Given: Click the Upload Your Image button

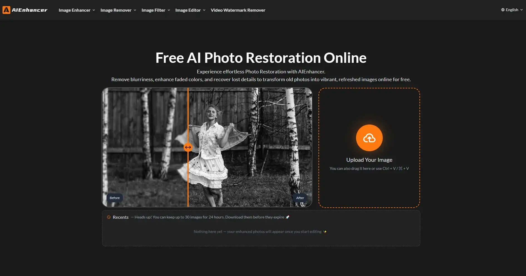Looking at the screenshot, I should pyautogui.click(x=369, y=147).
